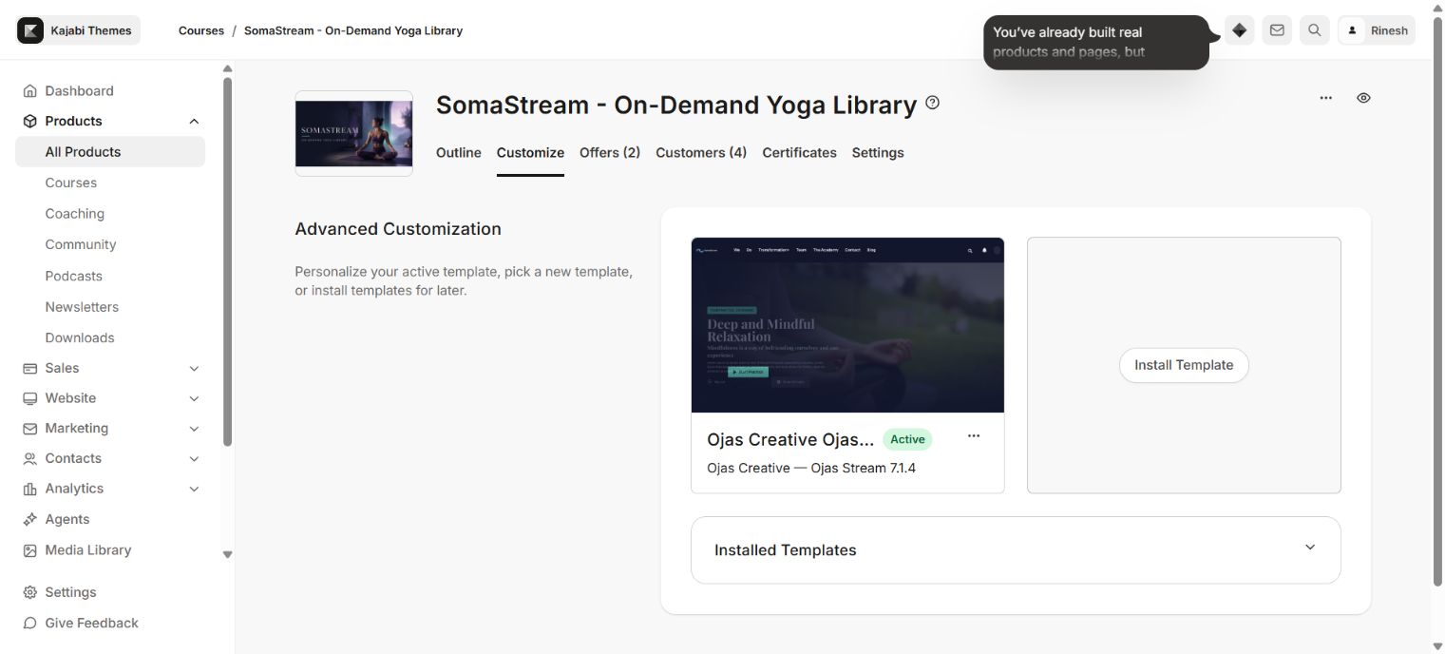The image size is (1445, 654).
Task: Click the Marketing envelope icon
Action: pyautogui.click(x=30, y=429)
